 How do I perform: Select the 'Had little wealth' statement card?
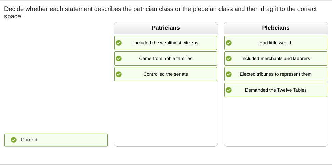[x=276, y=43]
